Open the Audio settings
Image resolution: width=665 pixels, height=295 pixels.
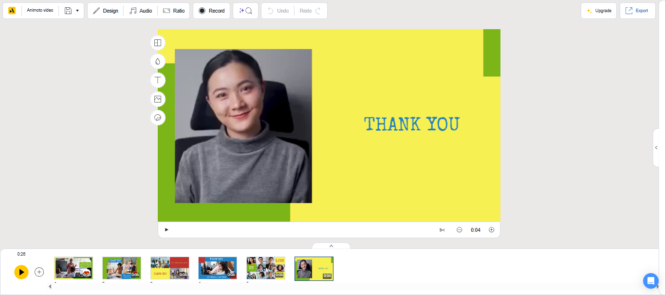click(141, 11)
